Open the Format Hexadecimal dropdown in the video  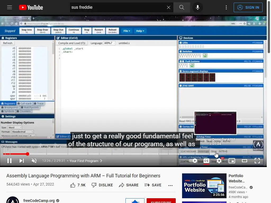22,132
